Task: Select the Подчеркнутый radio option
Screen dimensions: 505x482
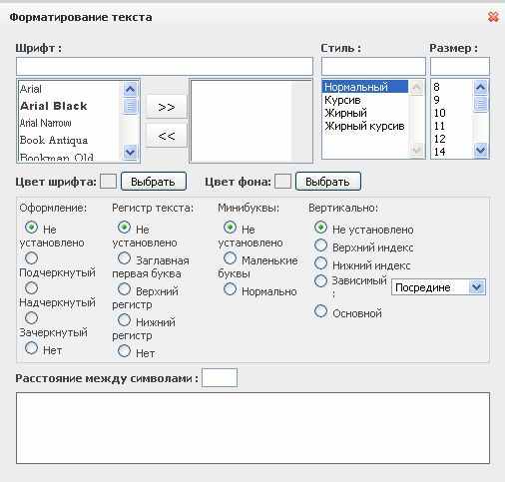Action: [31, 258]
